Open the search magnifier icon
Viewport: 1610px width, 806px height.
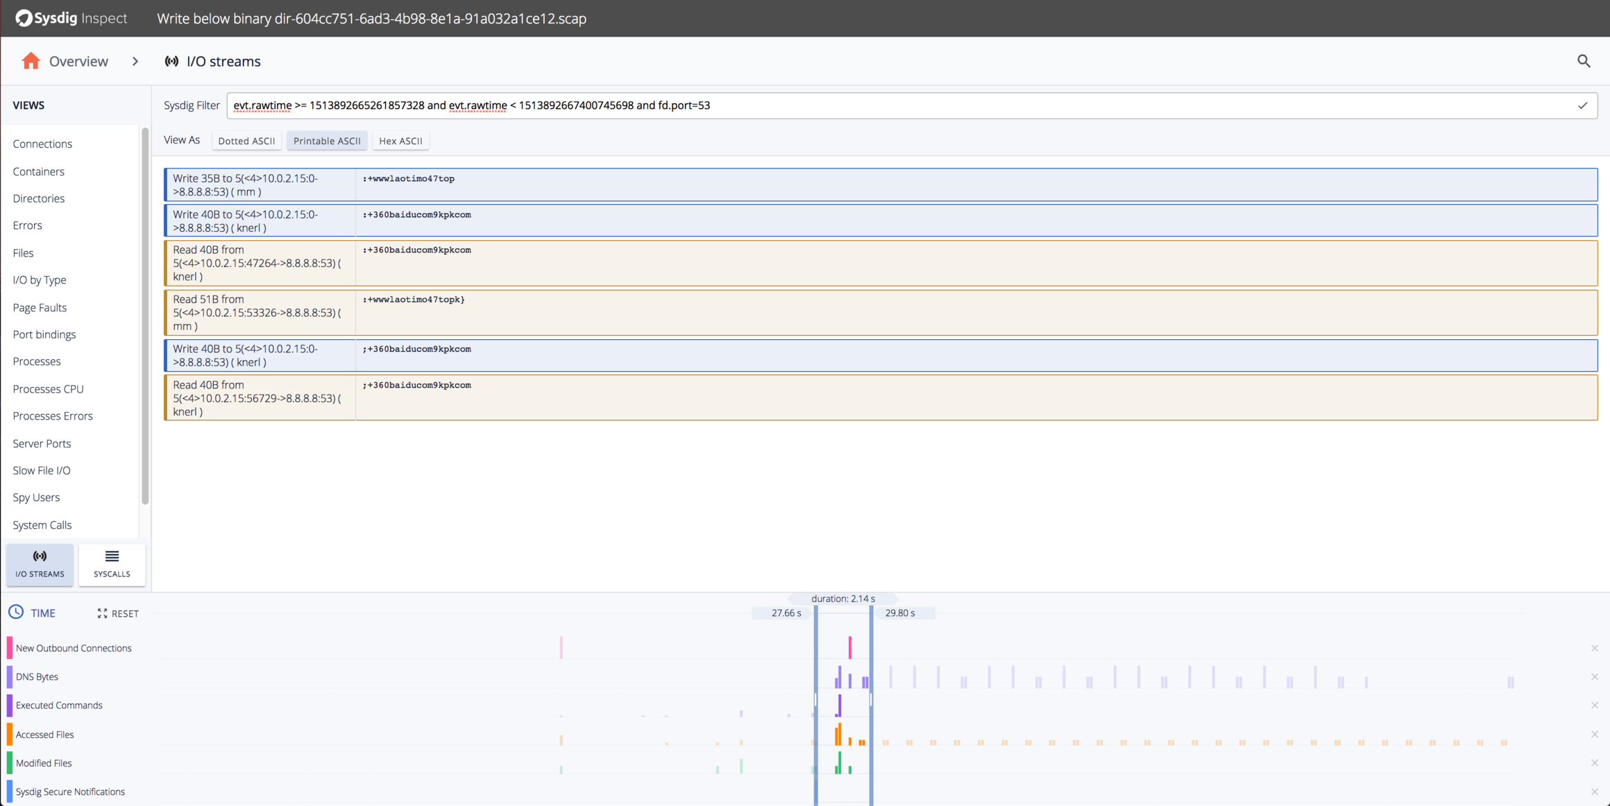1584,61
